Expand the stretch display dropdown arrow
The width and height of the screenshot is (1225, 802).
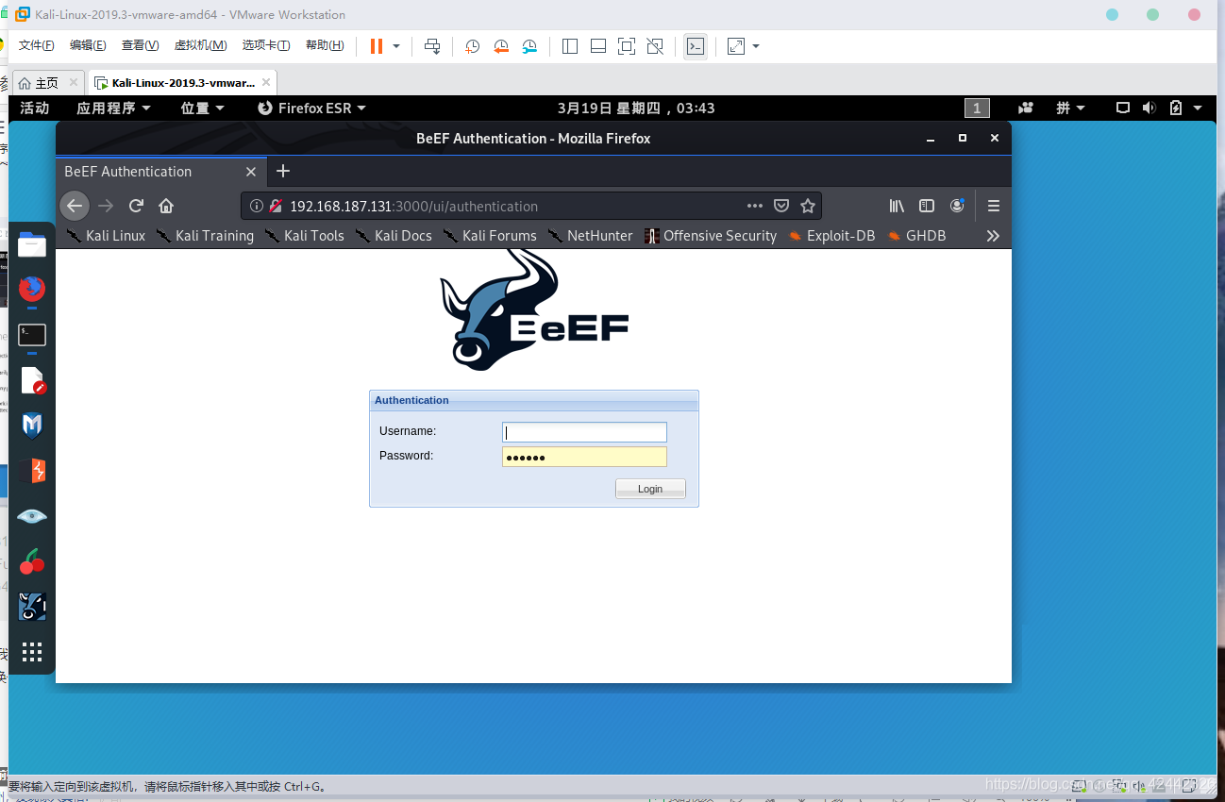[756, 46]
